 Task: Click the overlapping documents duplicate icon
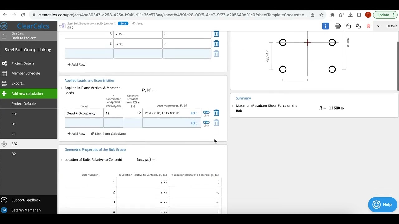(x=348, y=26)
